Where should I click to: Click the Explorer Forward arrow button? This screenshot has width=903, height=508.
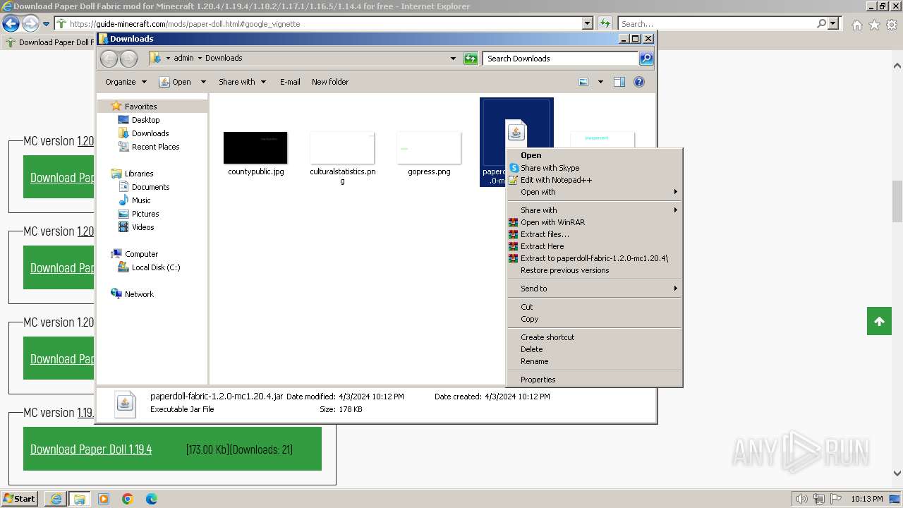[x=128, y=59]
